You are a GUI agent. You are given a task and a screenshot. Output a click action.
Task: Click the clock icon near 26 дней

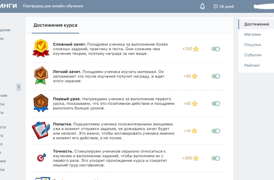216,6
